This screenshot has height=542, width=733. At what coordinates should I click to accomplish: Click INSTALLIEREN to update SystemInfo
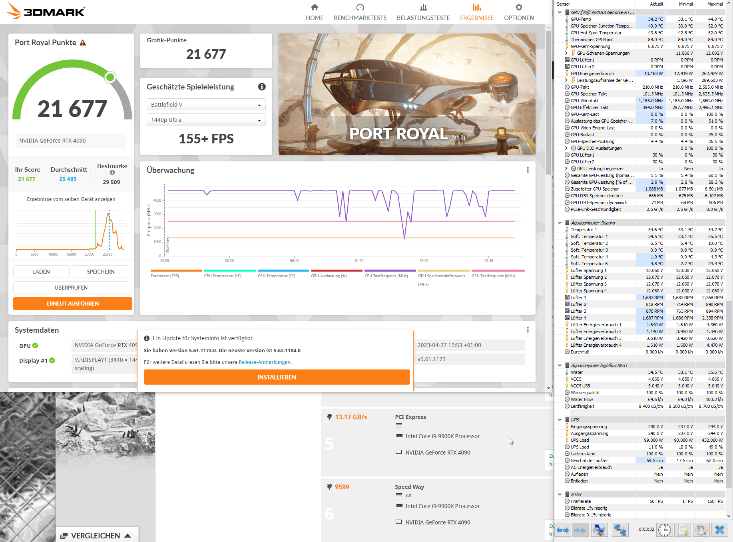pyautogui.click(x=277, y=377)
